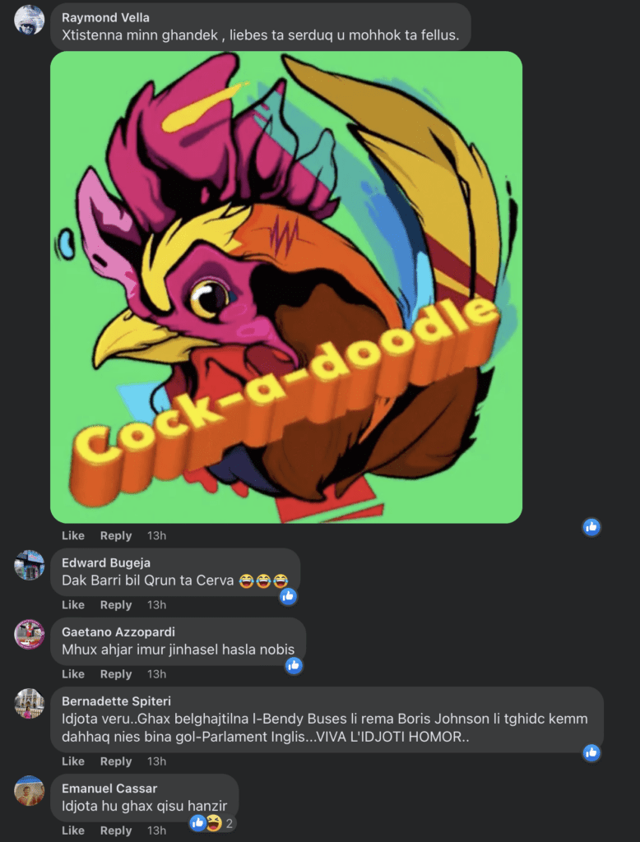
Task: Open Bernadette Spiteri's name link
Action: 116,701
